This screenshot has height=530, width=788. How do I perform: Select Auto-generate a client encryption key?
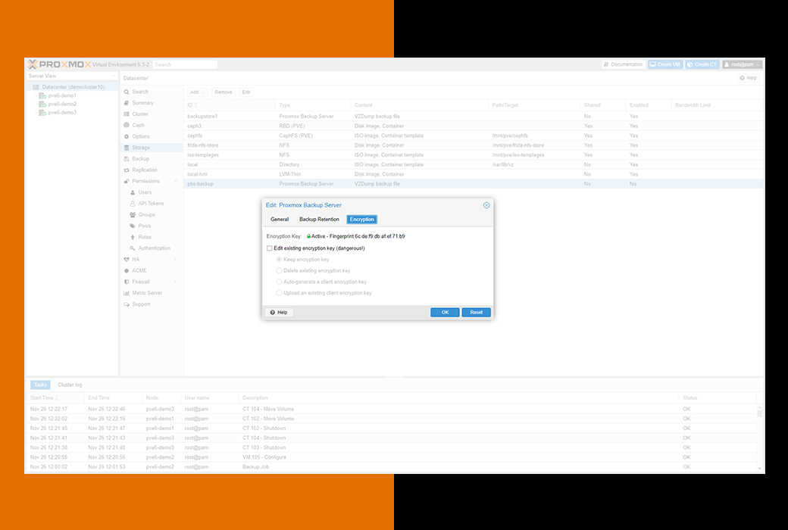tap(279, 282)
